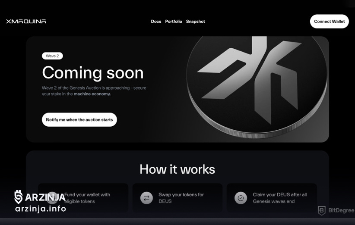
Task: Click the machine economy bold text
Action: tap(92, 94)
